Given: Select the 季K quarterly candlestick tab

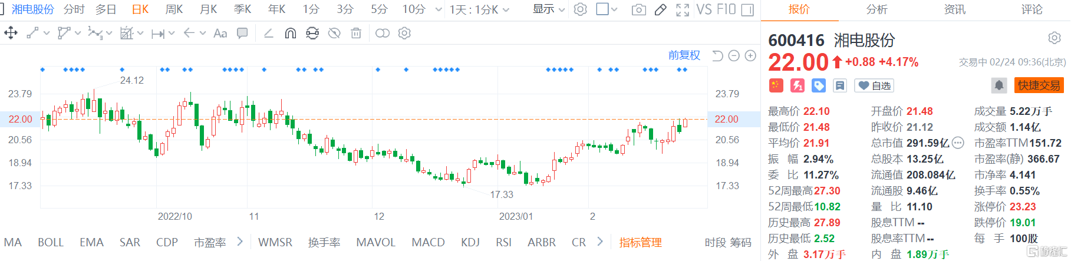Looking at the screenshot, I should coord(242,9).
